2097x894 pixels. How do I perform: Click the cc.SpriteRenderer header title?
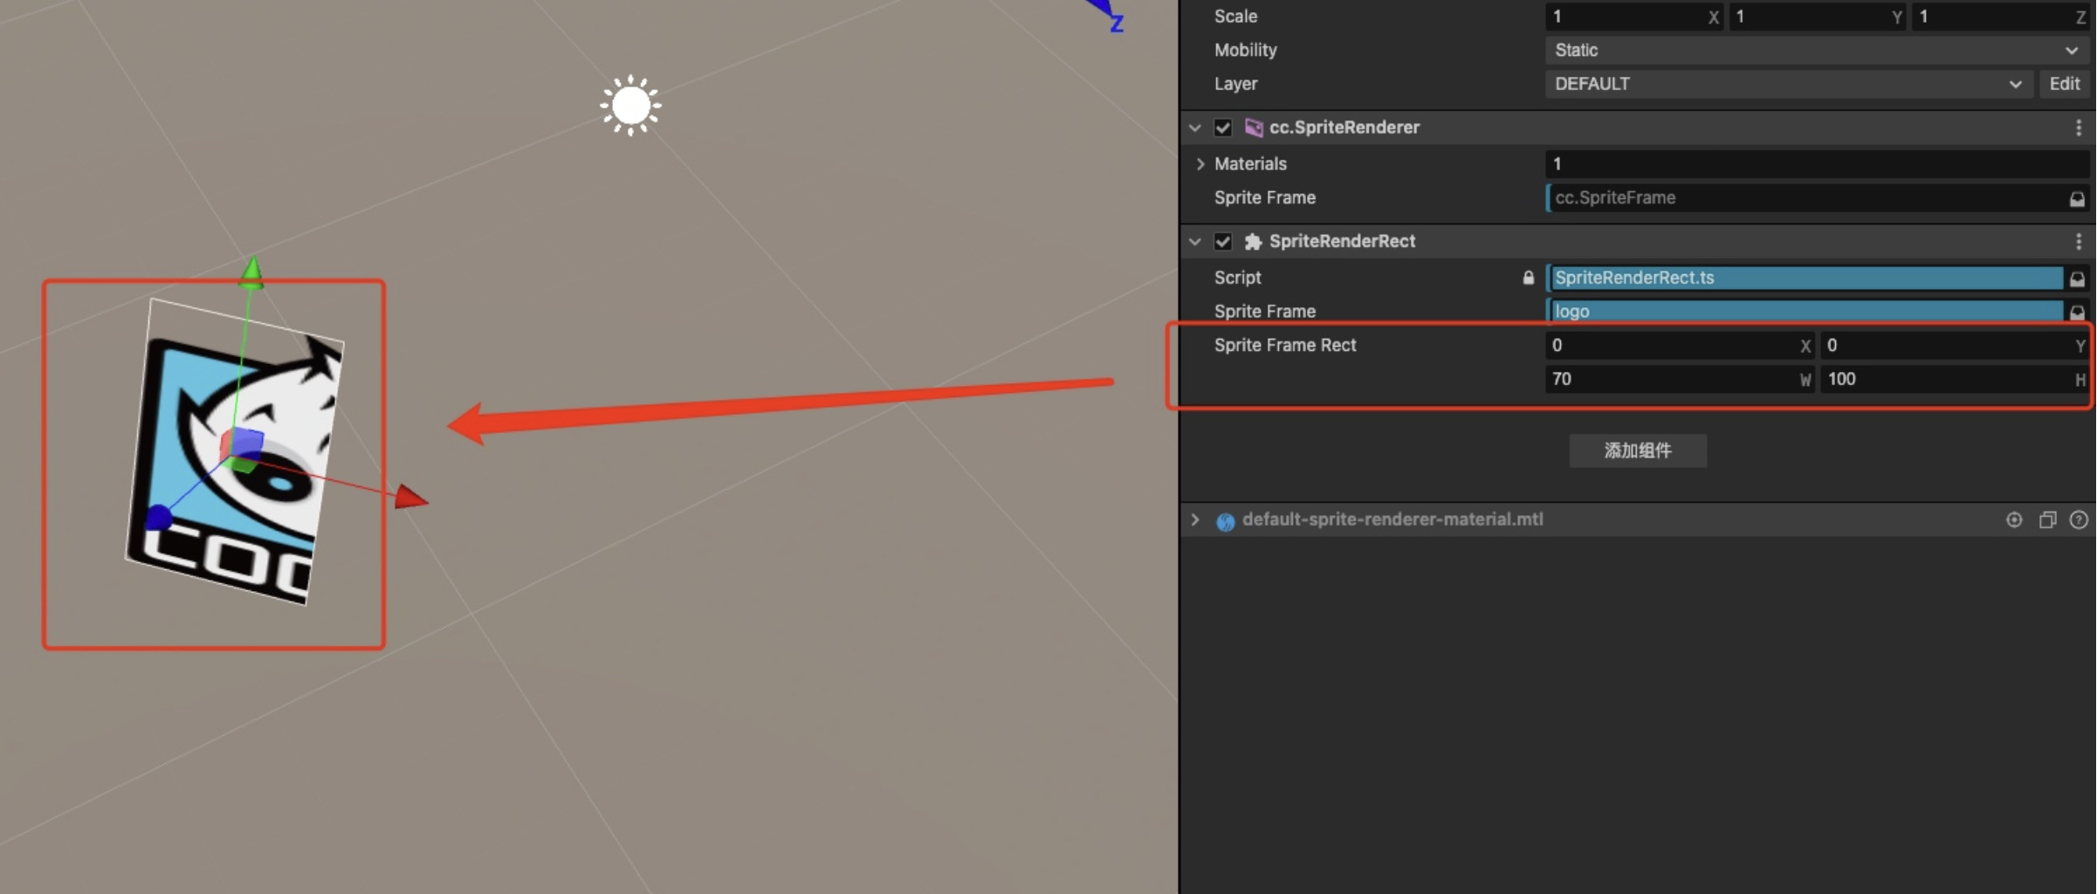point(1344,127)
